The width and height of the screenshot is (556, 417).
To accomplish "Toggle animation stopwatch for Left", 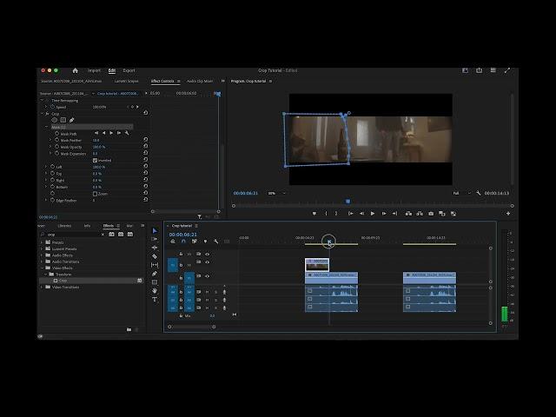I will point(52,167).
